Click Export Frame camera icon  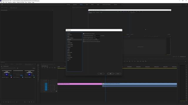(143, 61)
